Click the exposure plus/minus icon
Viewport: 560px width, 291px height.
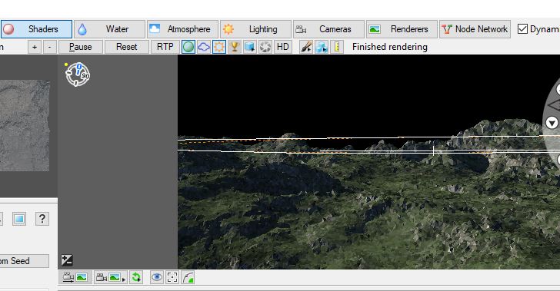67,260
